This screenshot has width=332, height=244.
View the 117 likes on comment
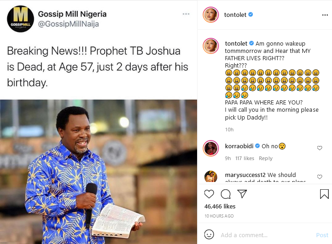click(245, 158)
